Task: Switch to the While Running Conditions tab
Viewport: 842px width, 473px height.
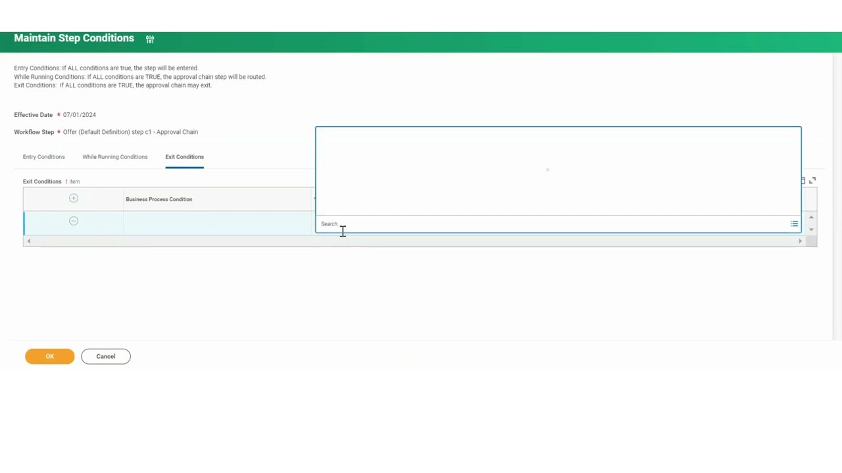Action: point(115,157)
